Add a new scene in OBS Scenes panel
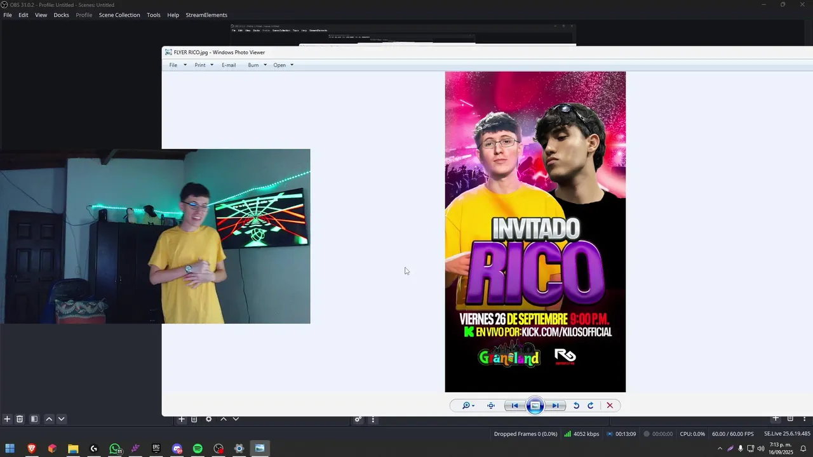 tap(7, 419)
